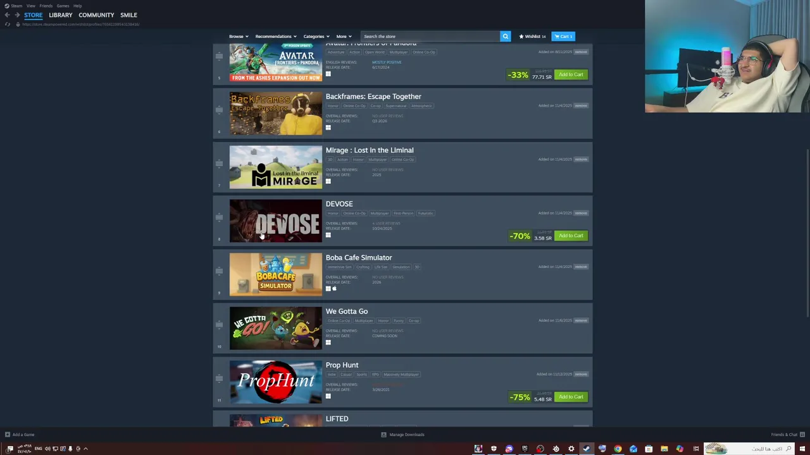
Task: Go back with the back arrow
Action: click(x=7, y=15)
